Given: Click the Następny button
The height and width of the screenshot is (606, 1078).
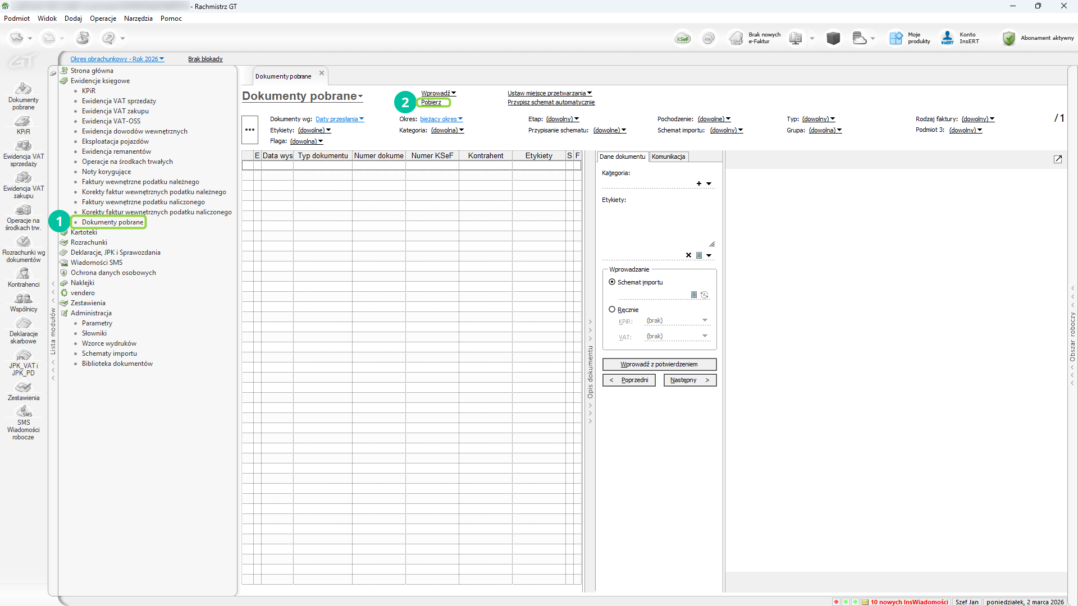Looking at the screenshot, I should [689, 380].
